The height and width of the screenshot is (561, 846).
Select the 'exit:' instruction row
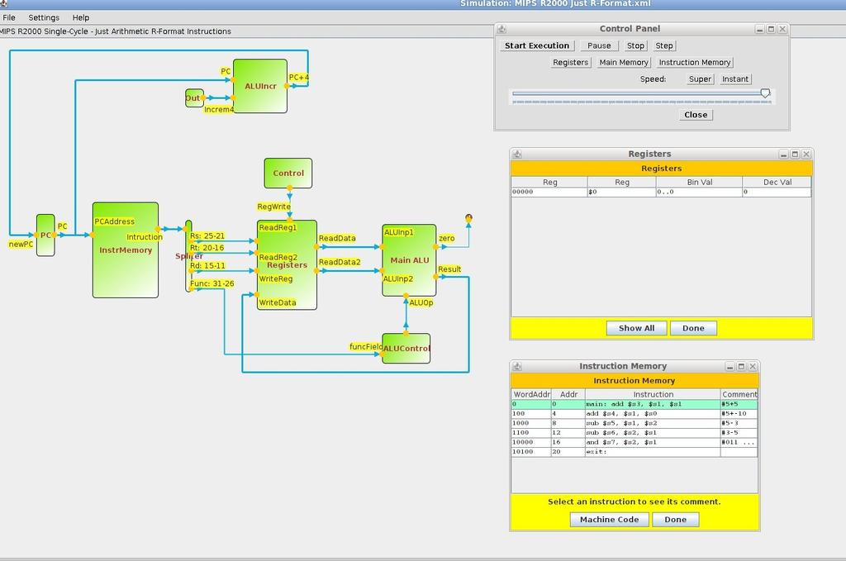click(634, 452)
